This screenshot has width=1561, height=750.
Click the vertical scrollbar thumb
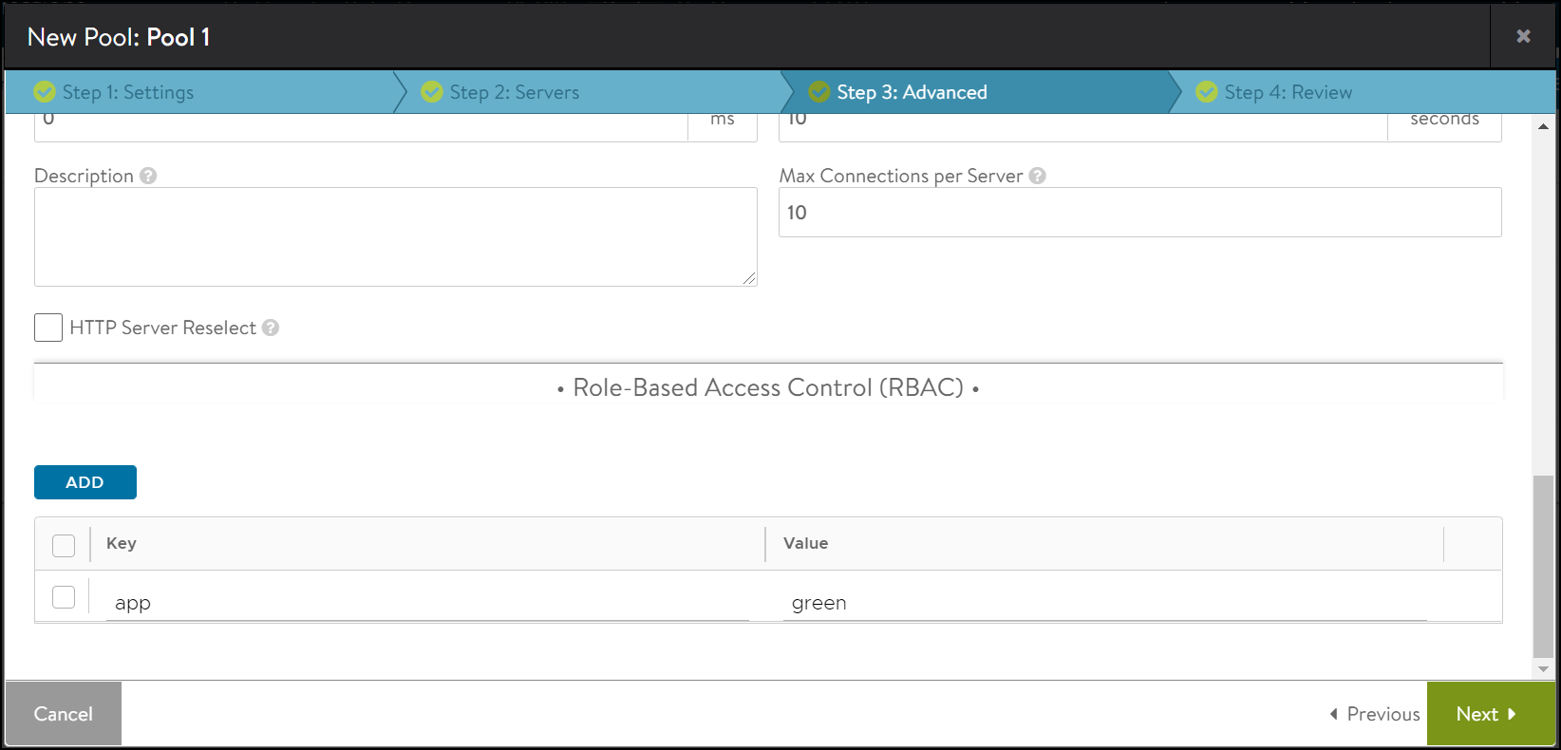[x=1544, y=567]
